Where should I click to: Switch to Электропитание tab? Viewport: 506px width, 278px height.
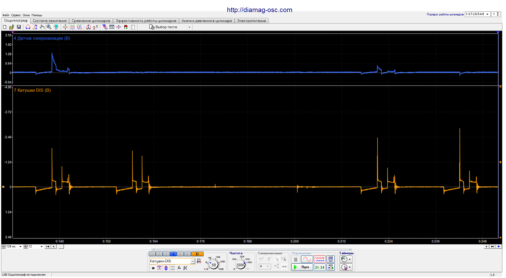[252, 21]
